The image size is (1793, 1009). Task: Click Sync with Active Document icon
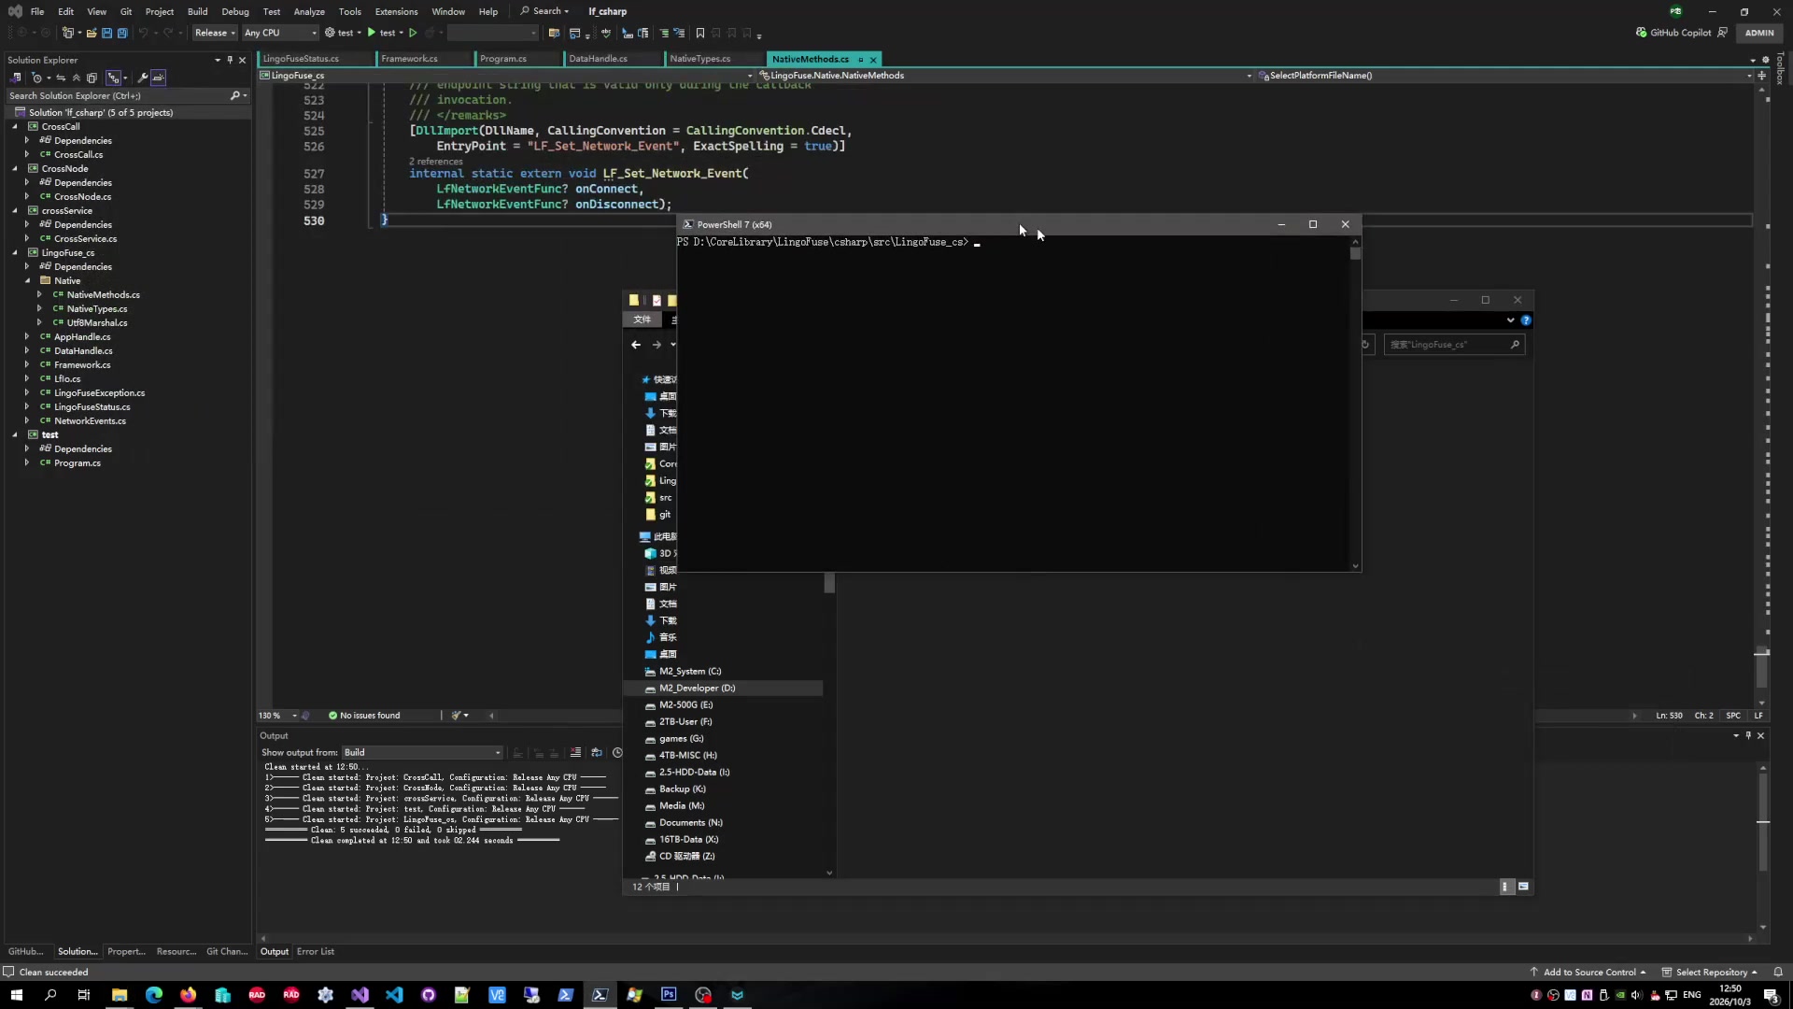61,78
